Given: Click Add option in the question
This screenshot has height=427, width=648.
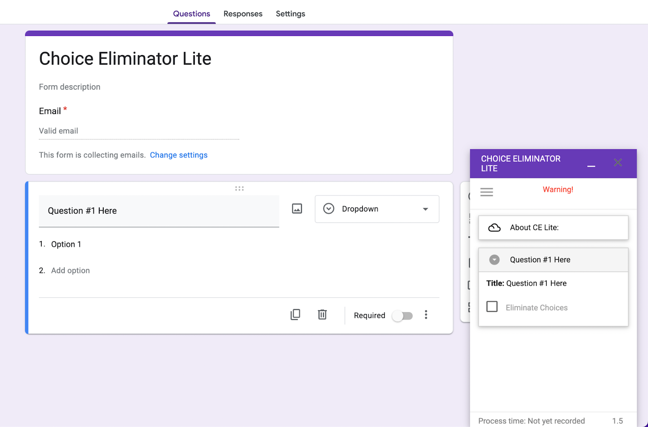Looking at the screenshot, I should tap(70, 271).
